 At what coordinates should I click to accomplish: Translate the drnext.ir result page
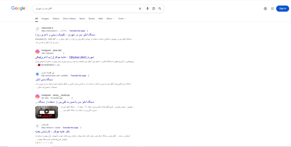(70, 128)
